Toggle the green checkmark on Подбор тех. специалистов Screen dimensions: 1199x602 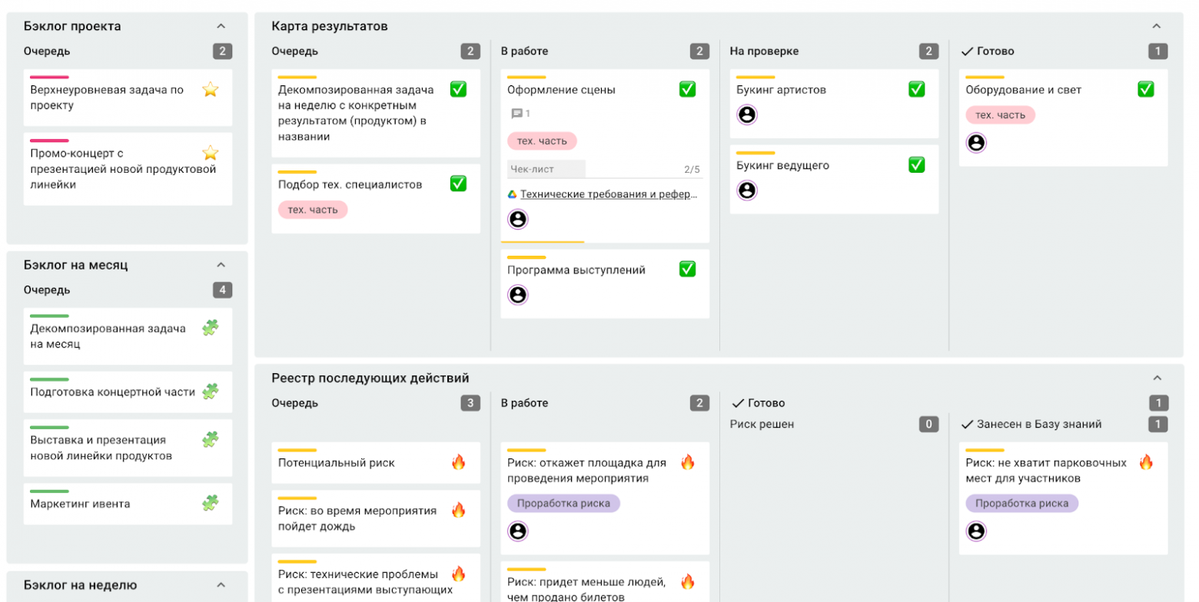point(458,184)
